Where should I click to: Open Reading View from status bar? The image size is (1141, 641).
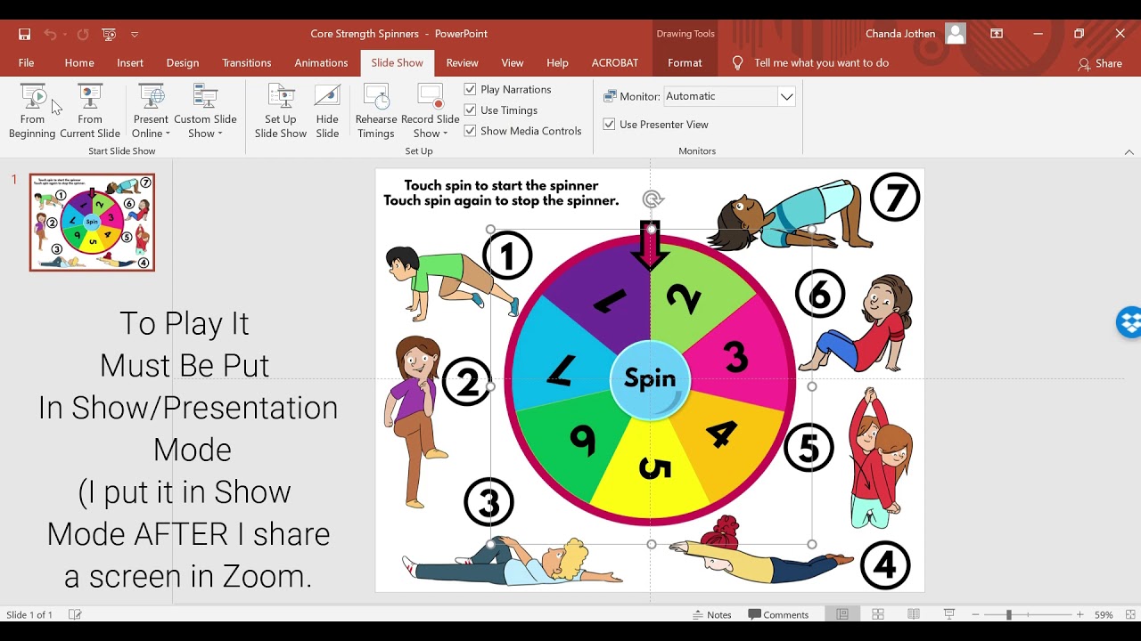(x=914, y=614)
